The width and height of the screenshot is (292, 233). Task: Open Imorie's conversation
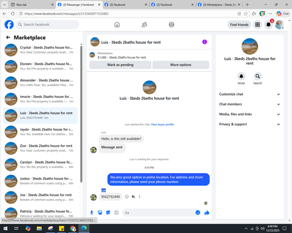(x=40, y=99)
